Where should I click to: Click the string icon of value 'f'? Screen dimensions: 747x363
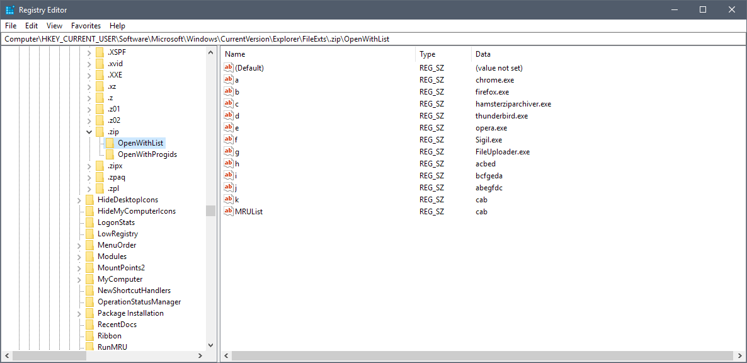point(229,139)
